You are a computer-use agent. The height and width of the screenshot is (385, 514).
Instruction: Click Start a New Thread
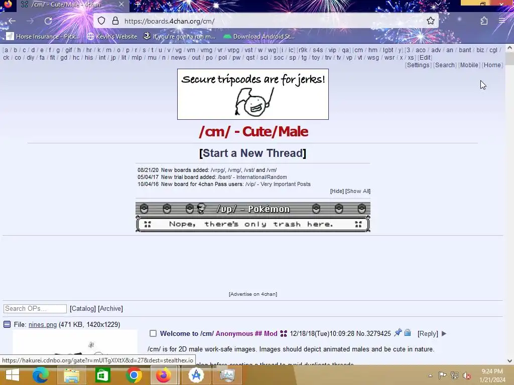point(253,153)
